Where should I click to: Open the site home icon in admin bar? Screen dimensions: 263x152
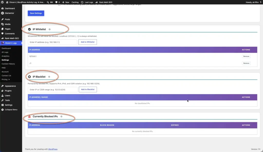tap(7, 2)
